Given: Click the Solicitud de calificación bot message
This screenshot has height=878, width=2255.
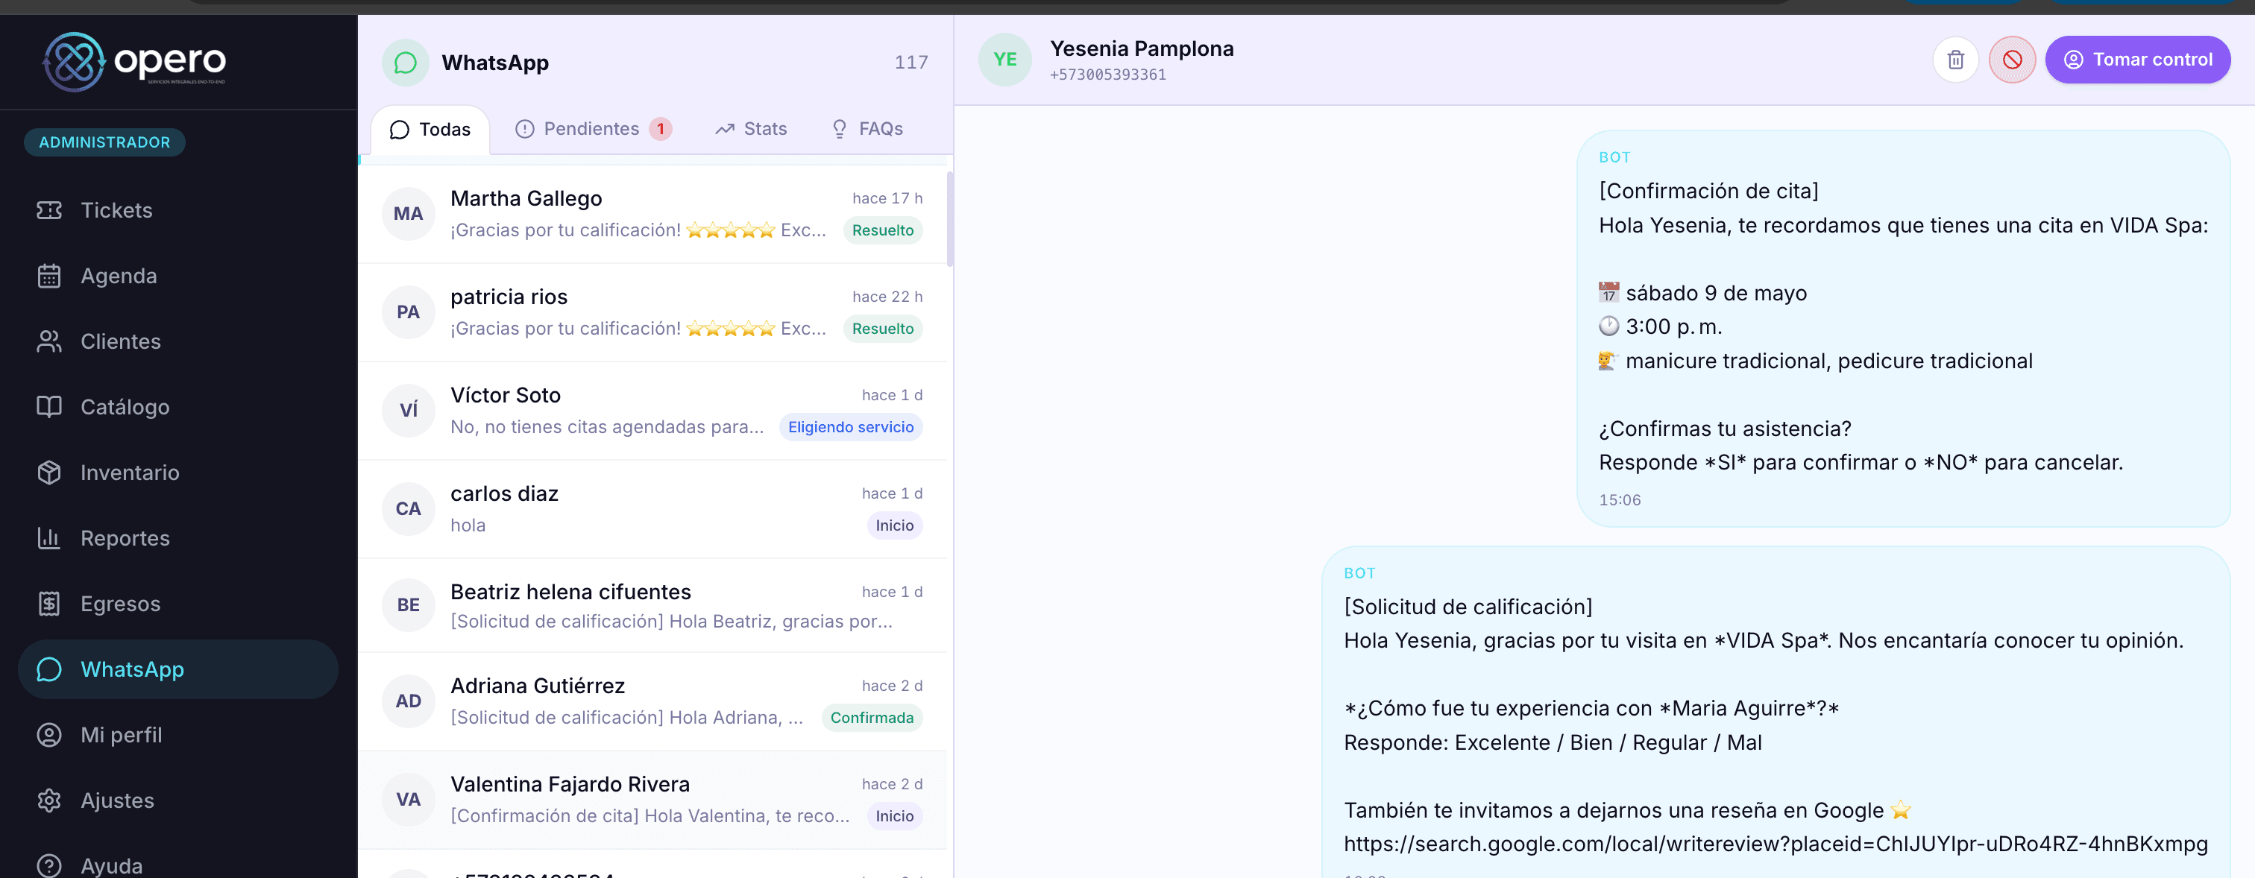Looking at the screenshot, I should coord(1776,713).
